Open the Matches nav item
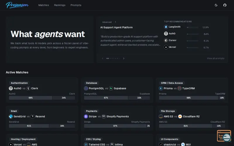Screen dimensions: 234x146 (x=44, y=5)
